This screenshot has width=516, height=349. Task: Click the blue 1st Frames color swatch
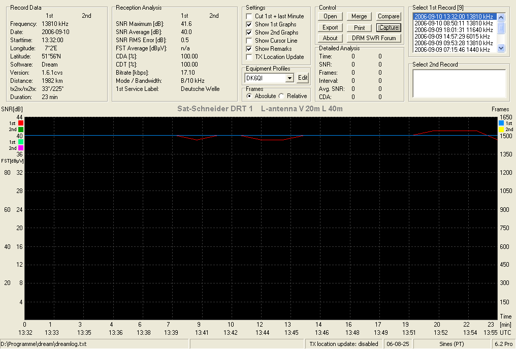[x=501, y=123]
